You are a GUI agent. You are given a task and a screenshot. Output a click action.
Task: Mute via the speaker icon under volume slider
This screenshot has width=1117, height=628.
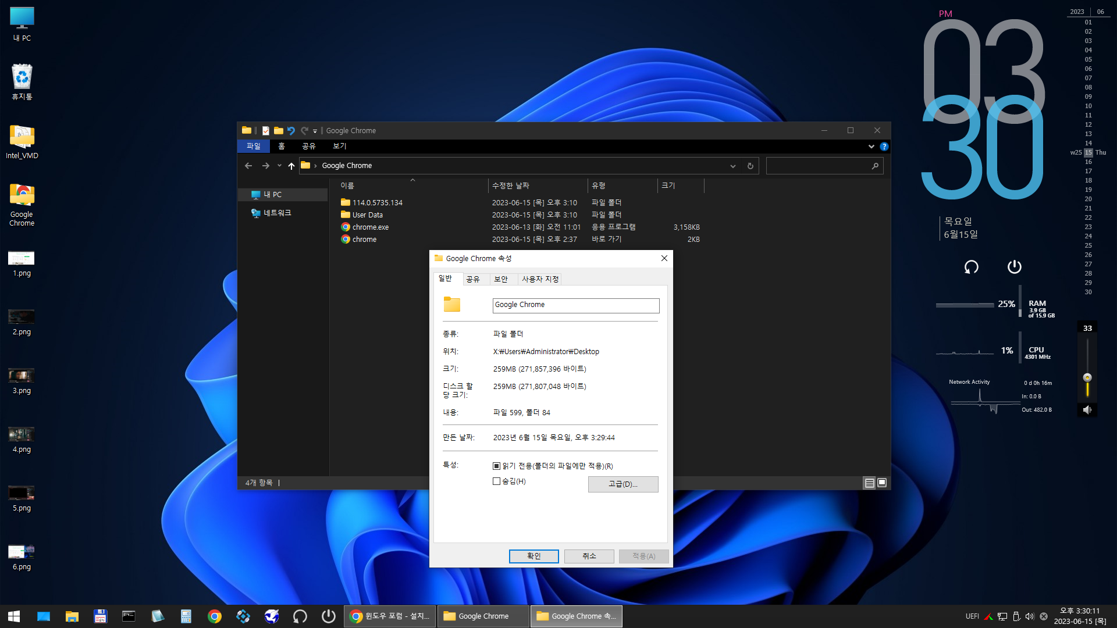pos(1087,410)
